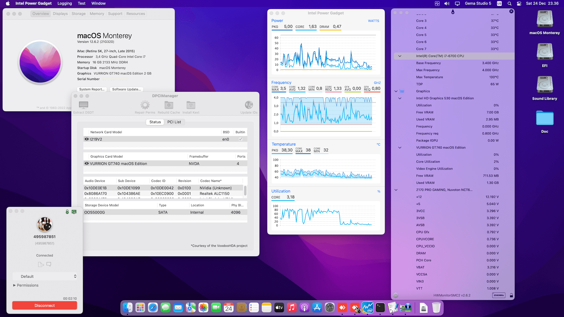Open Control Center in menu bar
Viewport: 564px width, 317px height.
519,4
